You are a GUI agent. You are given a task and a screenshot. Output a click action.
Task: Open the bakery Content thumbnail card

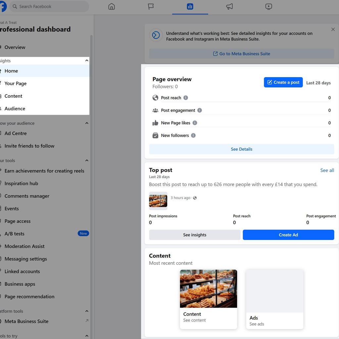click(x=208, y=299)
